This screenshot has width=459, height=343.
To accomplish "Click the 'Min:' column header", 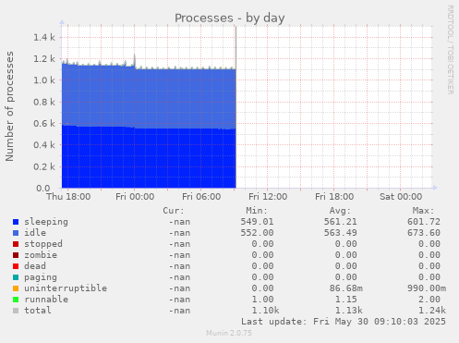I will pos(257,211).
